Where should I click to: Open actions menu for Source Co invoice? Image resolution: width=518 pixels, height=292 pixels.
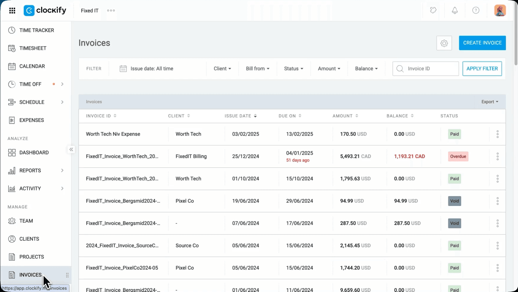coord(498,245)
